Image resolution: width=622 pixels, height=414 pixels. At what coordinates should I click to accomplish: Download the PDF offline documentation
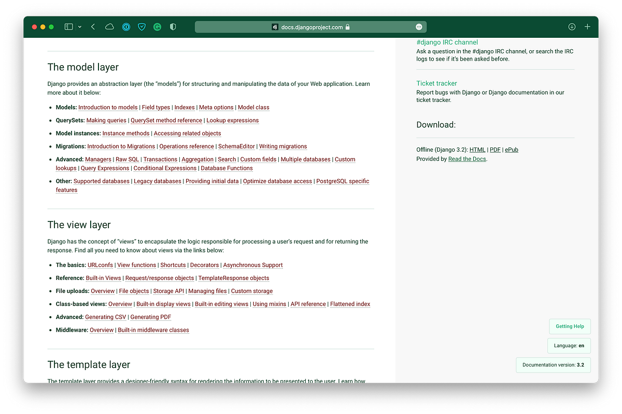point(495,150)
